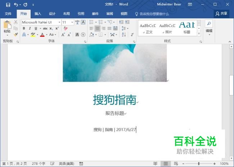Align text right
Viewport: 234px width, 167px height.
tap(103, 28)
